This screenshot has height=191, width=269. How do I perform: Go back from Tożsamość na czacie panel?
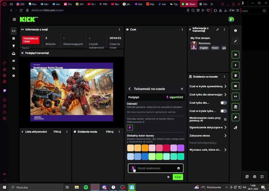click(x=129, y=89)
